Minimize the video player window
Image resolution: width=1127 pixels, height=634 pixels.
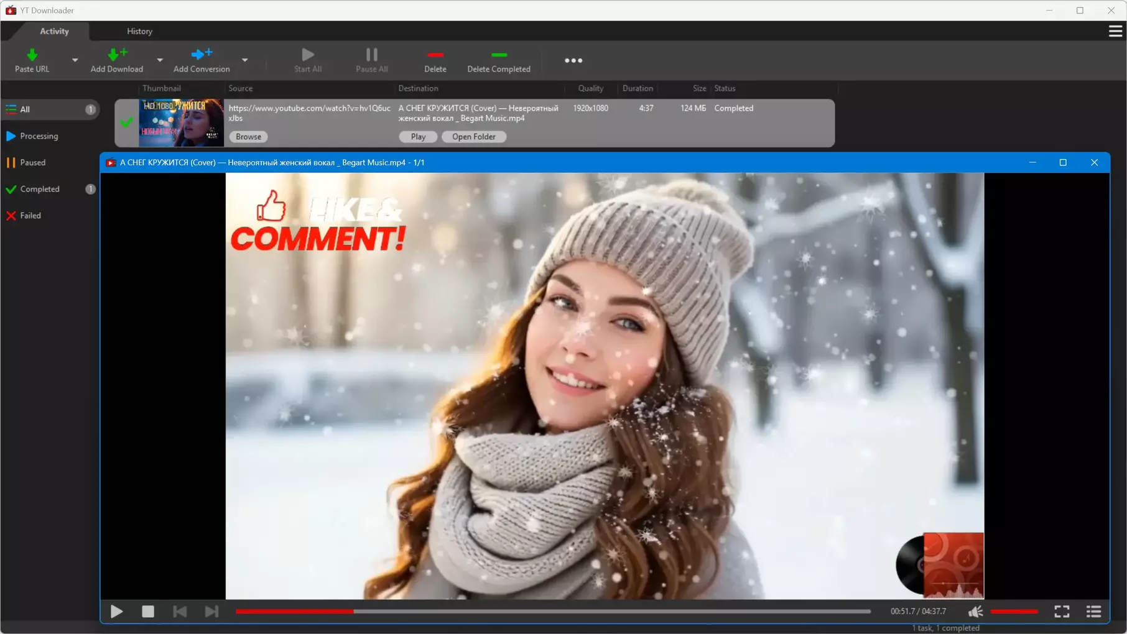1032,162
